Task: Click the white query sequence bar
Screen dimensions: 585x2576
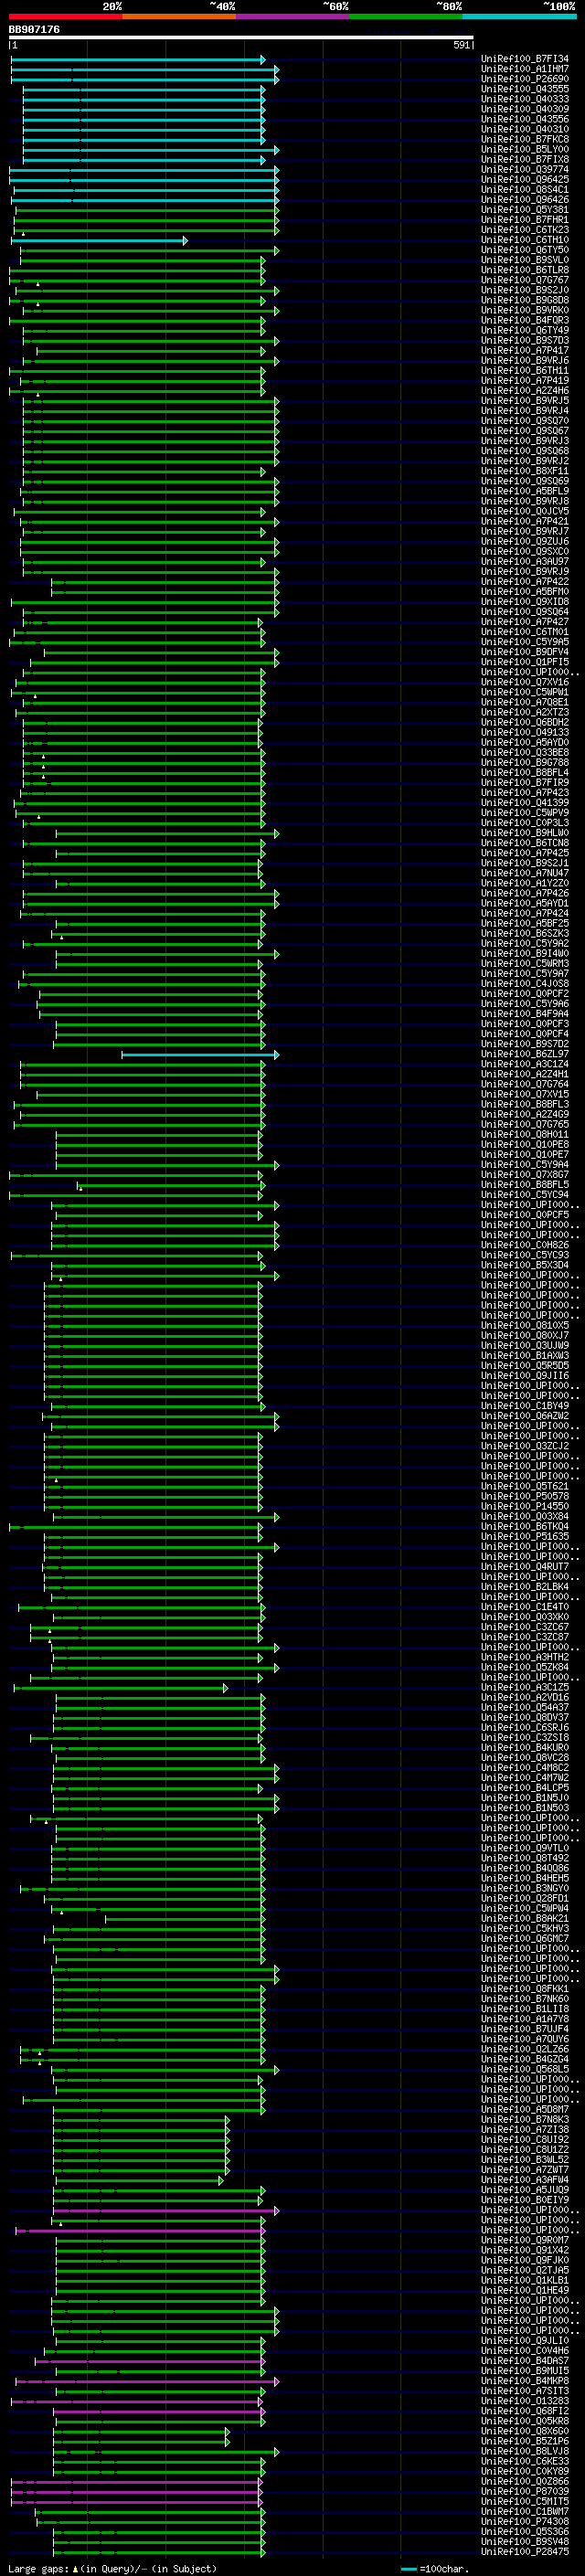Action: 241,38
